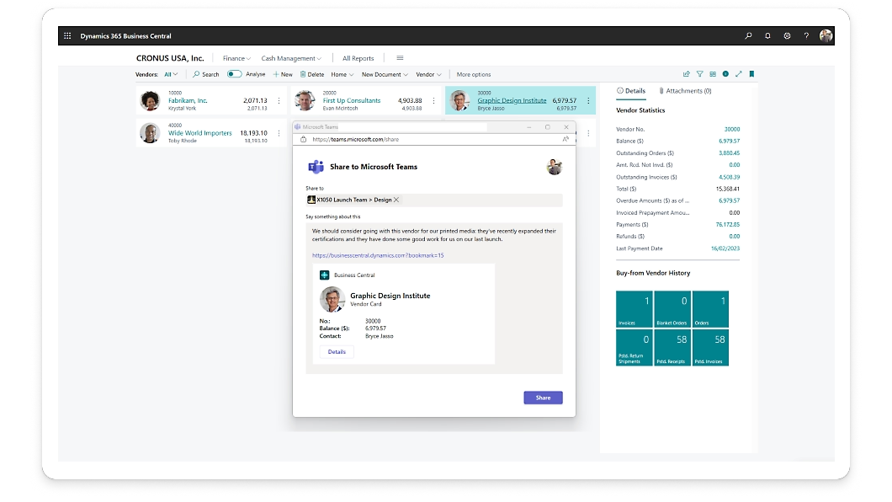Open more options for Graphic Design Institute

pos(588,101)
